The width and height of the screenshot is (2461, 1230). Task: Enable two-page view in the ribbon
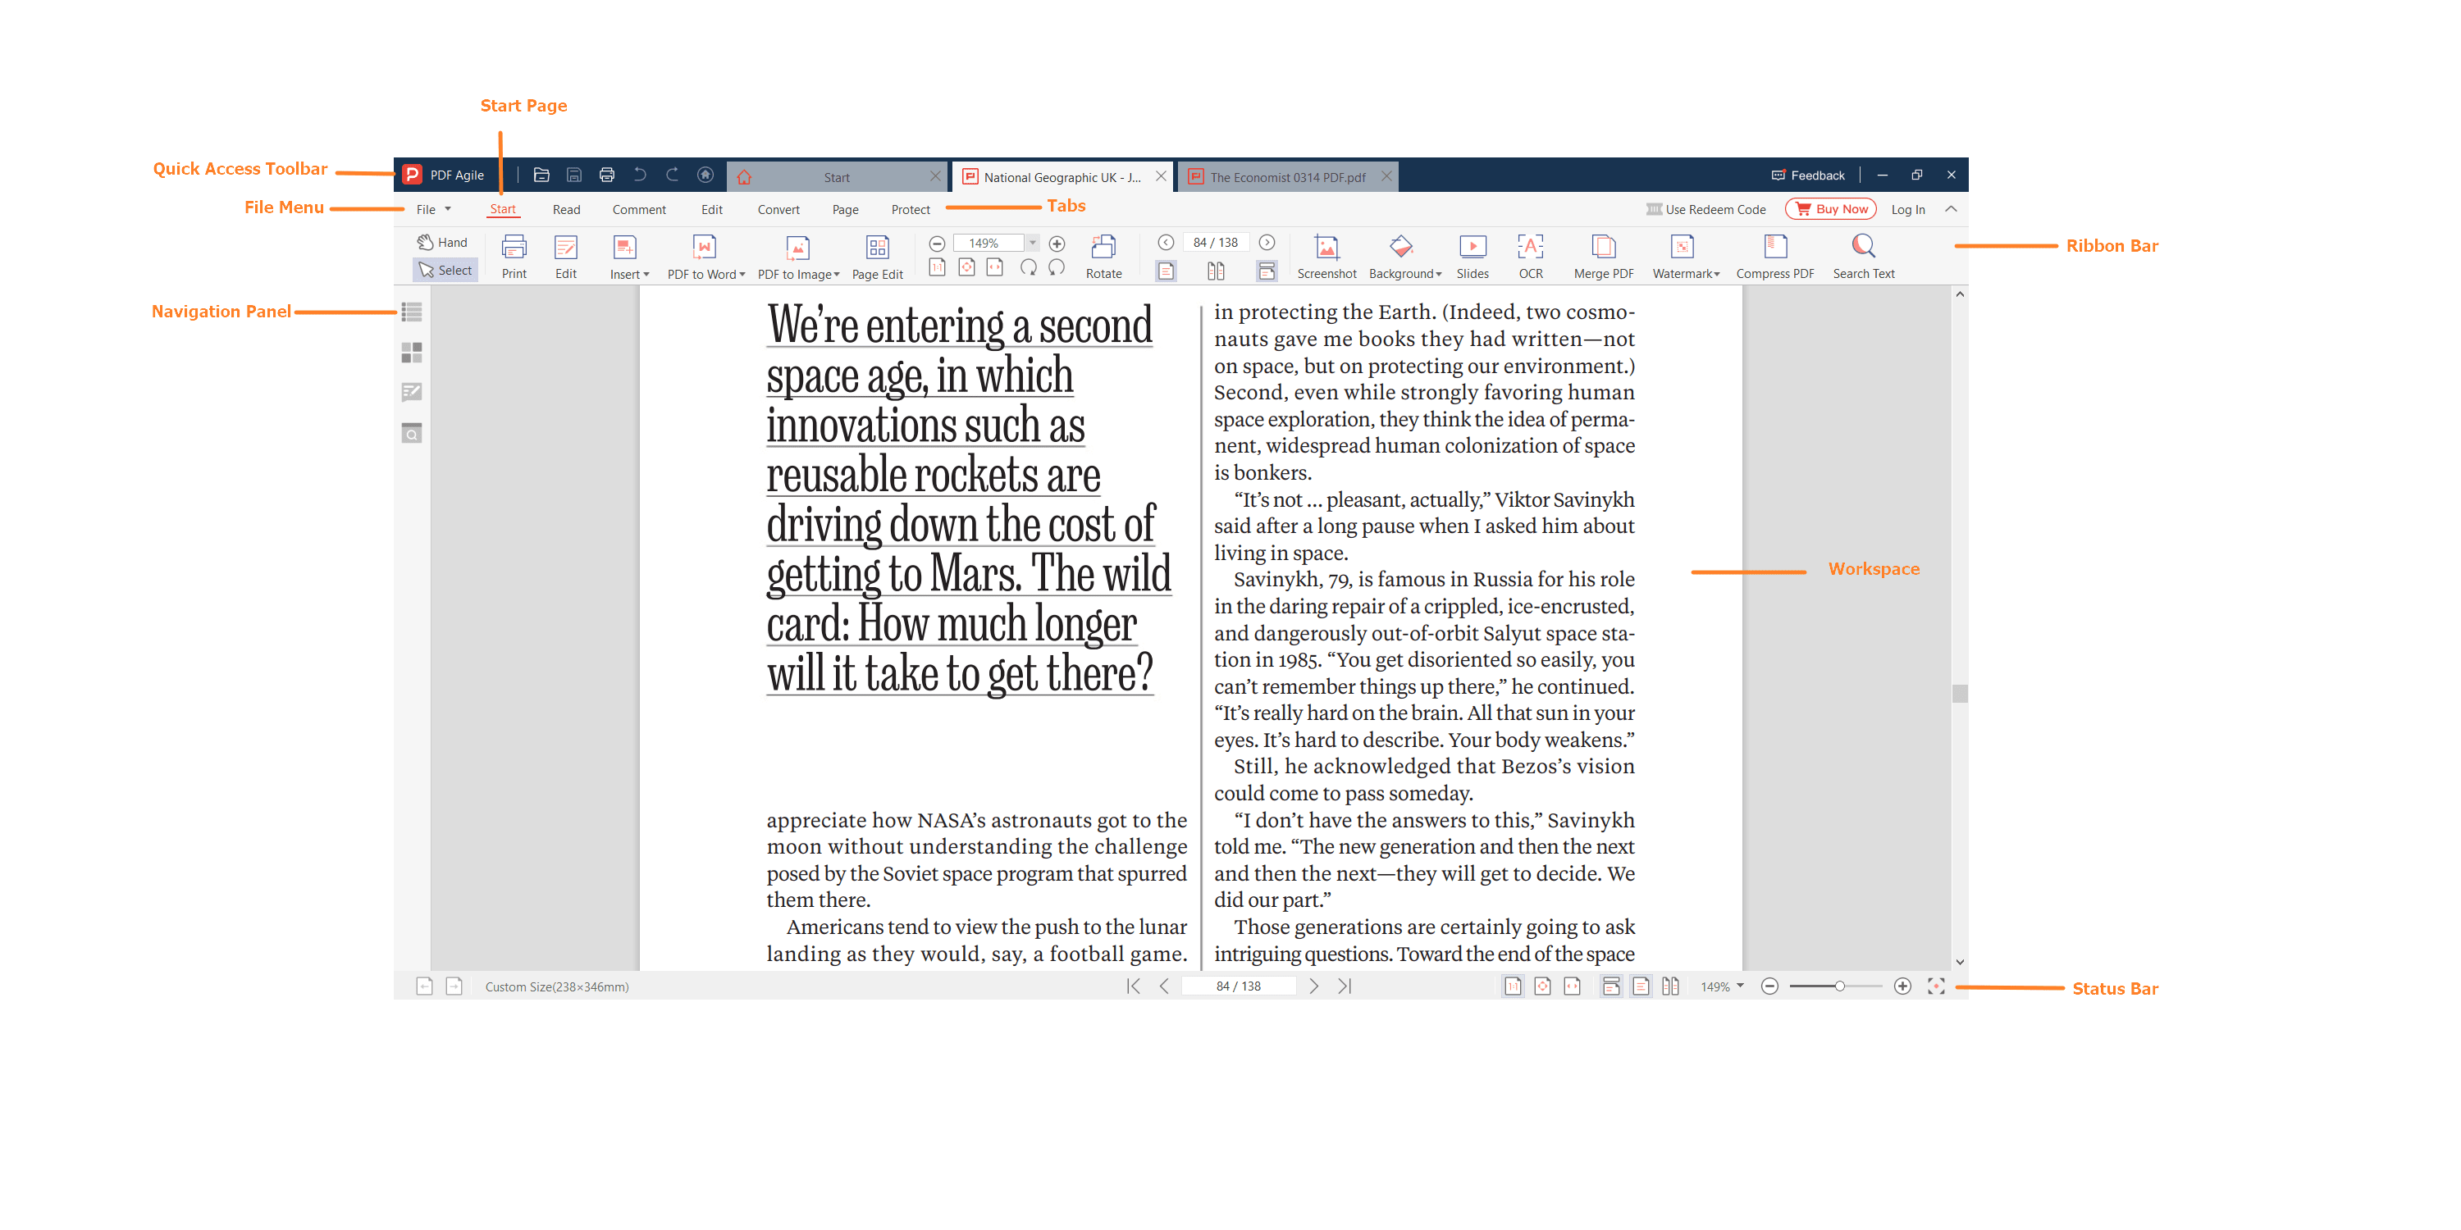1215,271
